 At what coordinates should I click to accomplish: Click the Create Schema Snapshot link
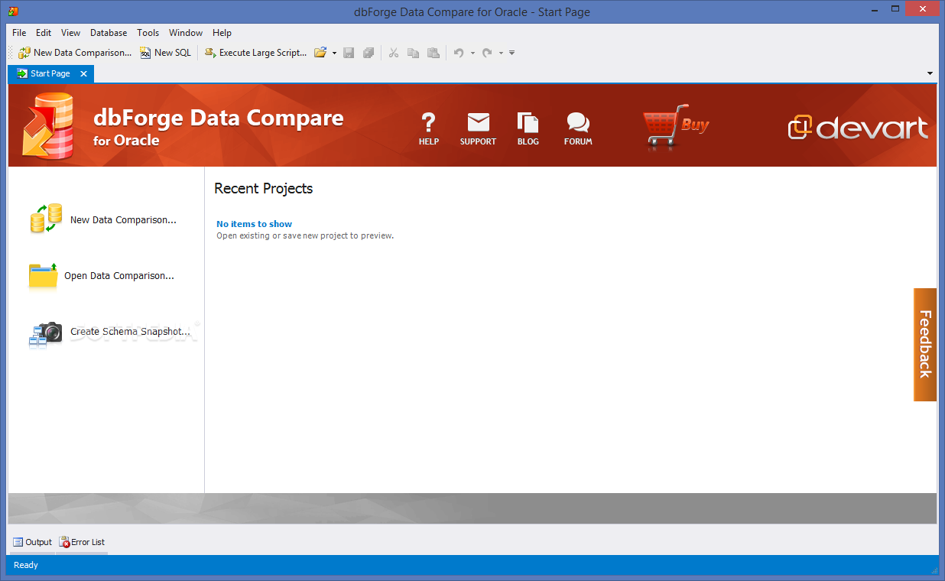[x=130, y=332]
